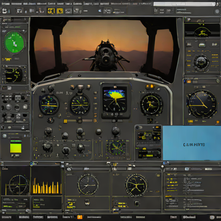Click the bright yellow-green square in left panel

(x=16, y=147)
